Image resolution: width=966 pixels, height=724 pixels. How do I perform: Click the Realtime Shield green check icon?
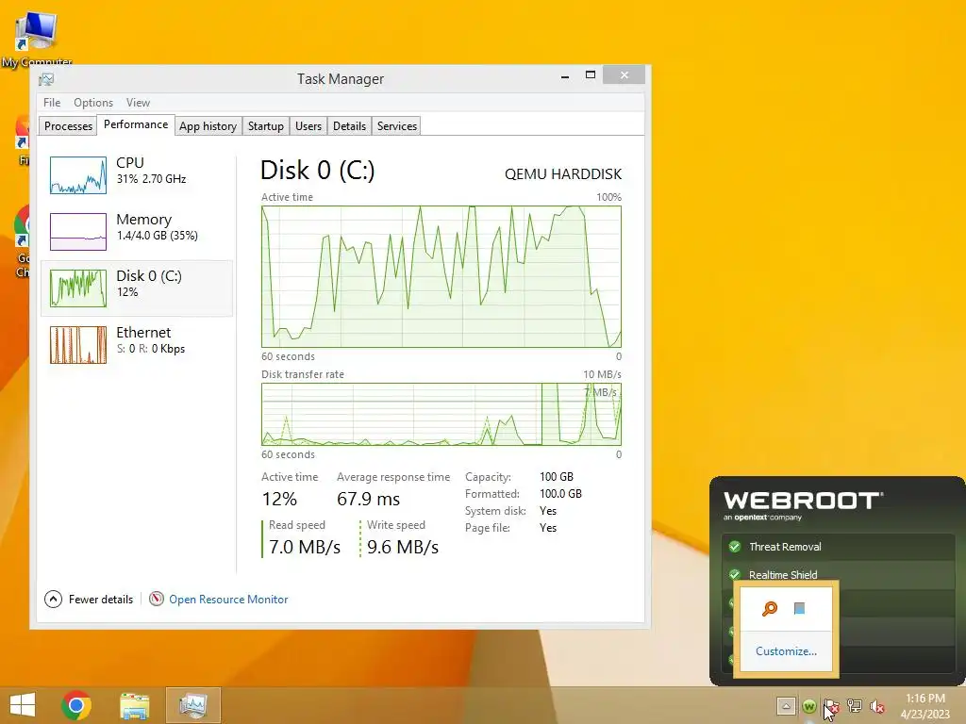[734, 574]
